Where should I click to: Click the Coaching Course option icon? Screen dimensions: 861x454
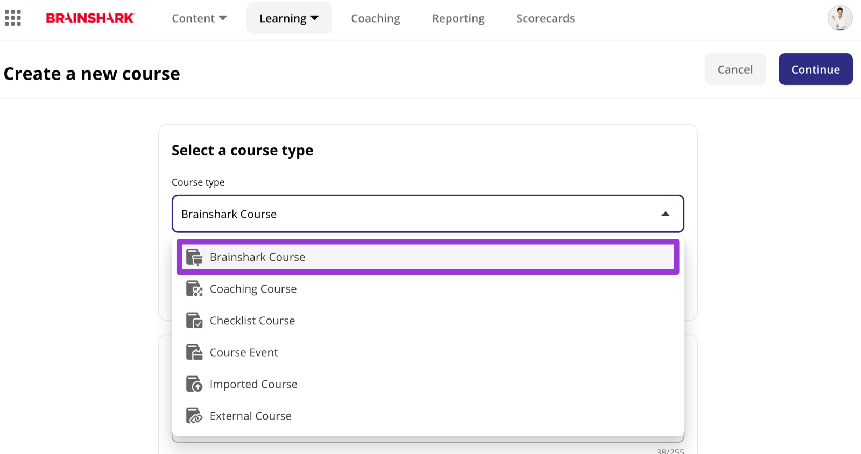[x=194, y=289]
